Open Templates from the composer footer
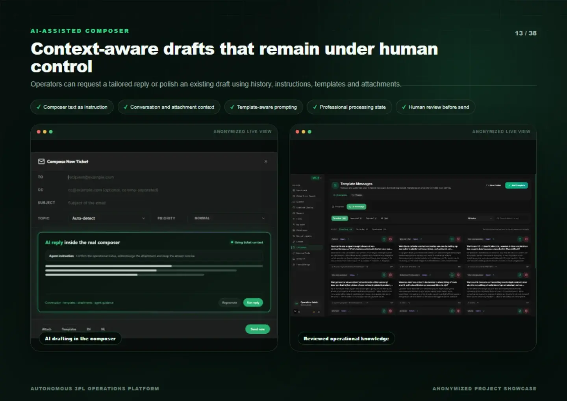This screenshot has height=401, width=567. [69, 329]
